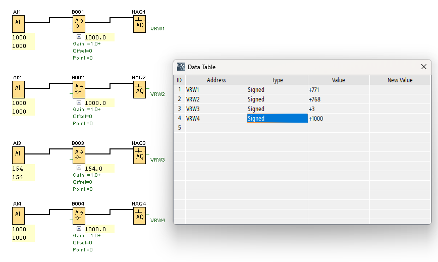Expand the B004 parameter box
The width and height of the screenshot is (438, 262).
pyautogui.click(x=79, y=229)
